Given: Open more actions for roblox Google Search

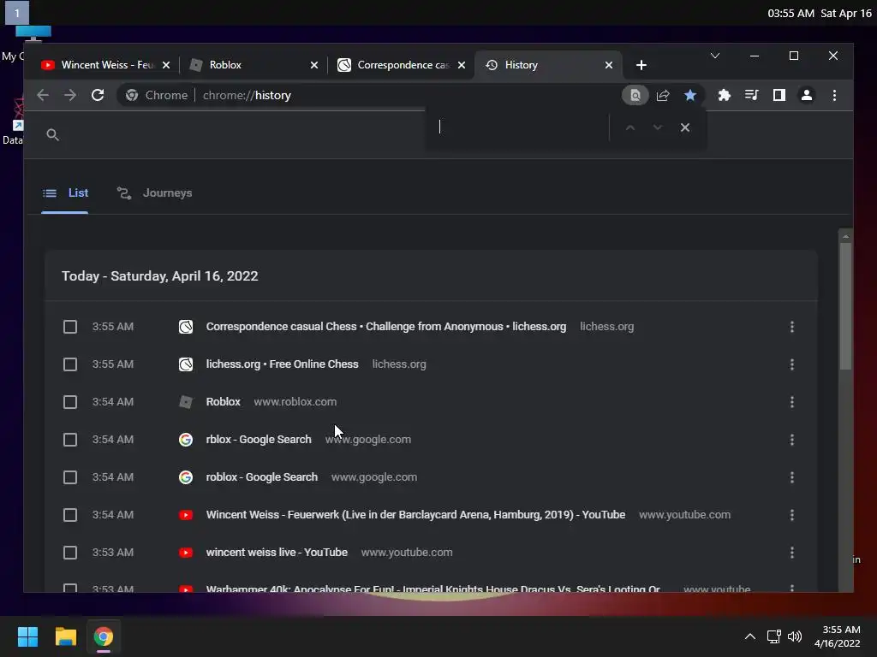Looking at the screenshot, I should (792, 477).
